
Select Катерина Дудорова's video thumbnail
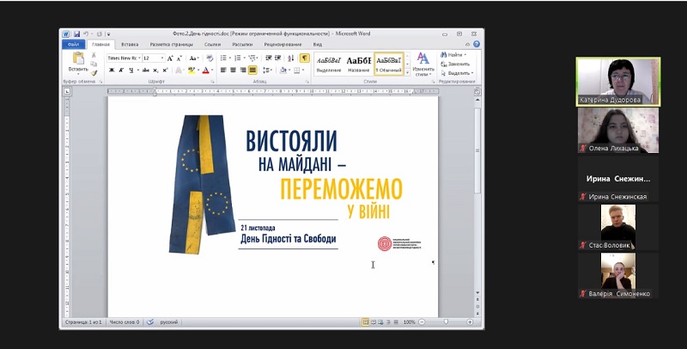click(x=618, y=82)
